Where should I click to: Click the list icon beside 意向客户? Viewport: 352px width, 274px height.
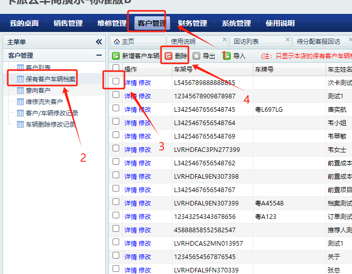(x=20, y=91)
